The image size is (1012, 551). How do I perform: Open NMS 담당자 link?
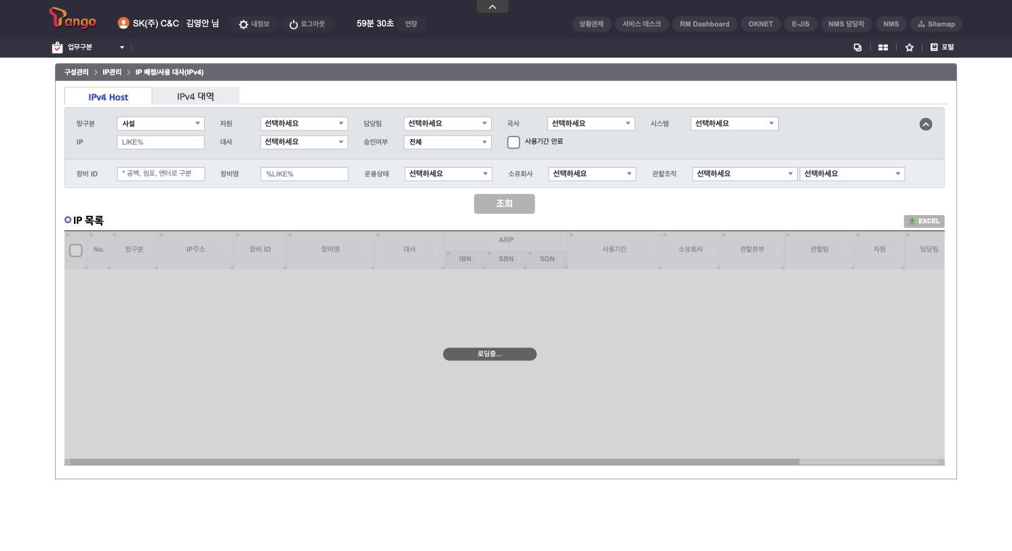846,24
